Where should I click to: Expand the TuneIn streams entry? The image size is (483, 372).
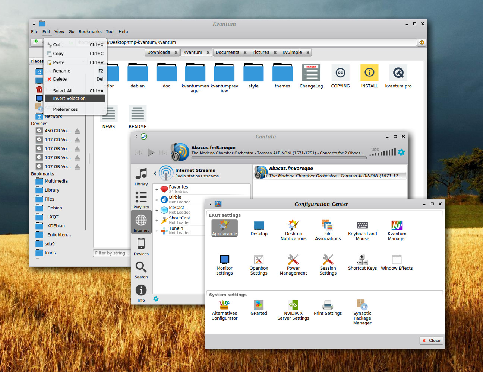point(157,231)
